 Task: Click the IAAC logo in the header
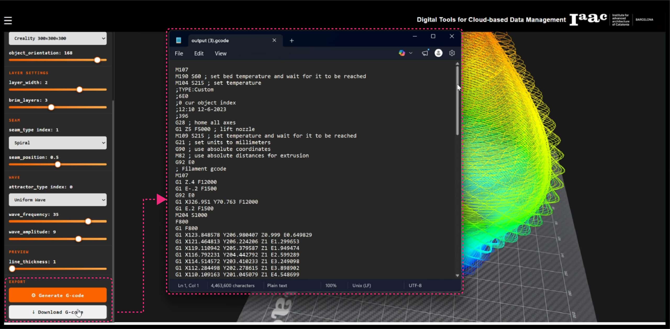[x=588, y=19]
